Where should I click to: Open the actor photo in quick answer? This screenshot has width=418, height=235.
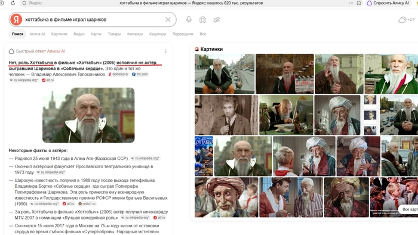pos(88,115)
